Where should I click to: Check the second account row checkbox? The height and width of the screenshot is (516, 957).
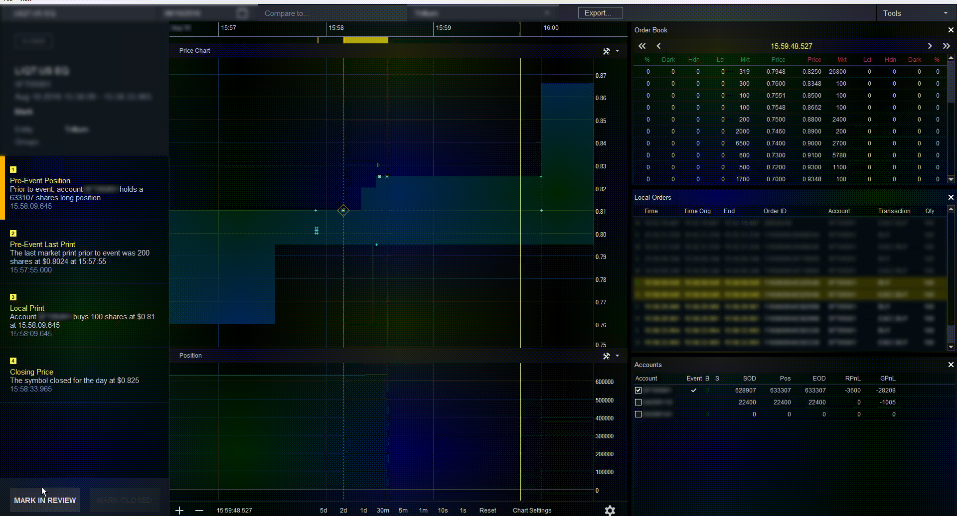tap(638, 402)
